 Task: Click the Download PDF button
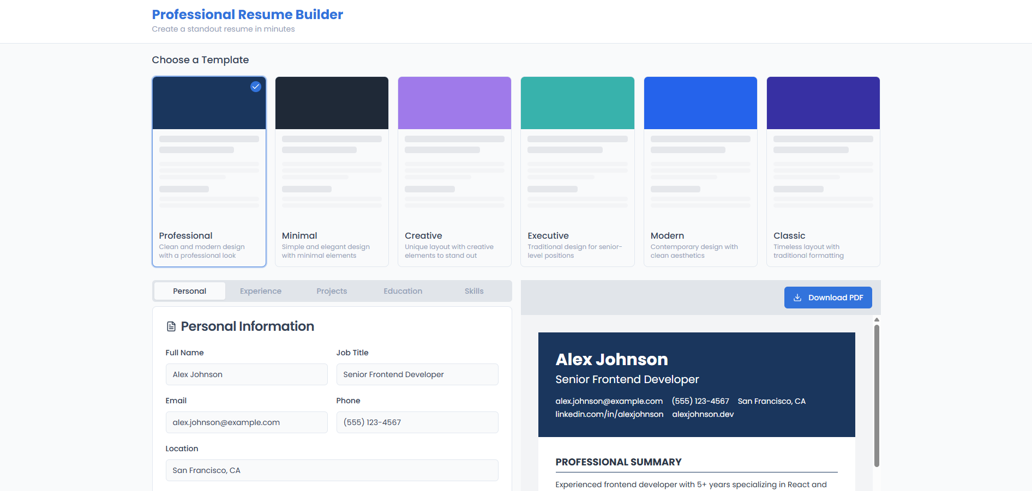(x=828, y=298)
